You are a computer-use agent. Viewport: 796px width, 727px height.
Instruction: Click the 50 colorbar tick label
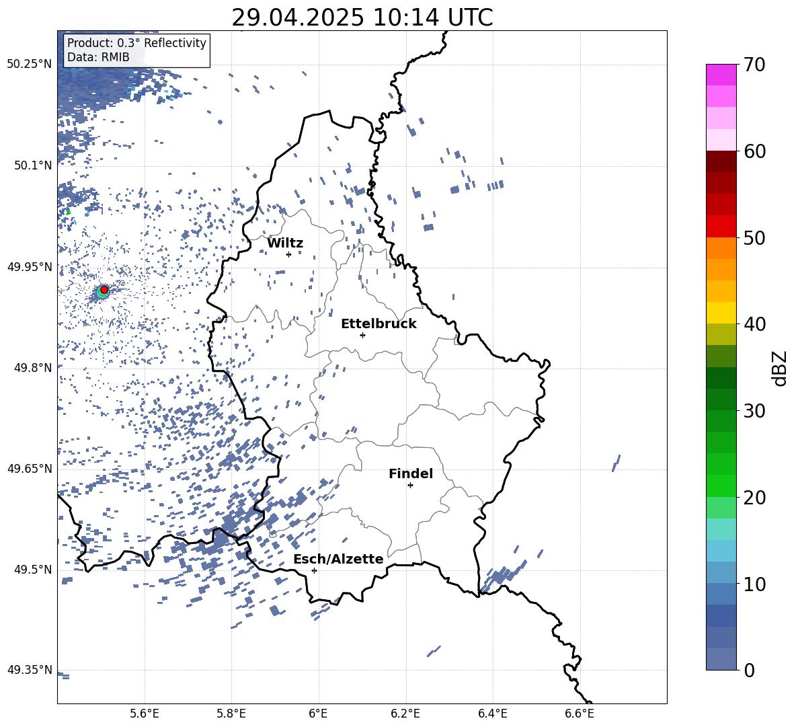[754, 238]
